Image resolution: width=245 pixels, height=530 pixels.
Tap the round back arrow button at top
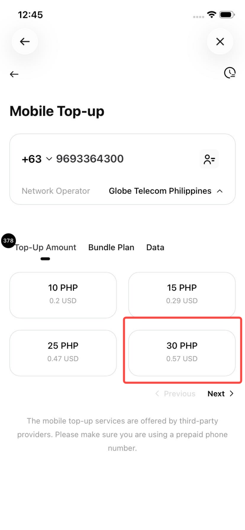click(25, 41)
